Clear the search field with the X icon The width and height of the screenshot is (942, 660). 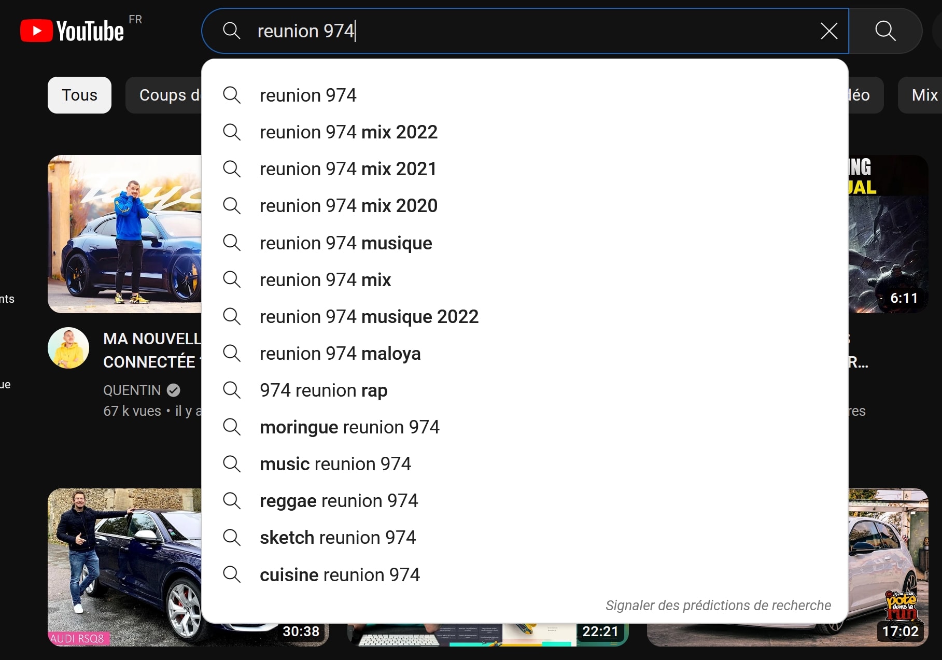pyautogui.click(x=829, y=31)
